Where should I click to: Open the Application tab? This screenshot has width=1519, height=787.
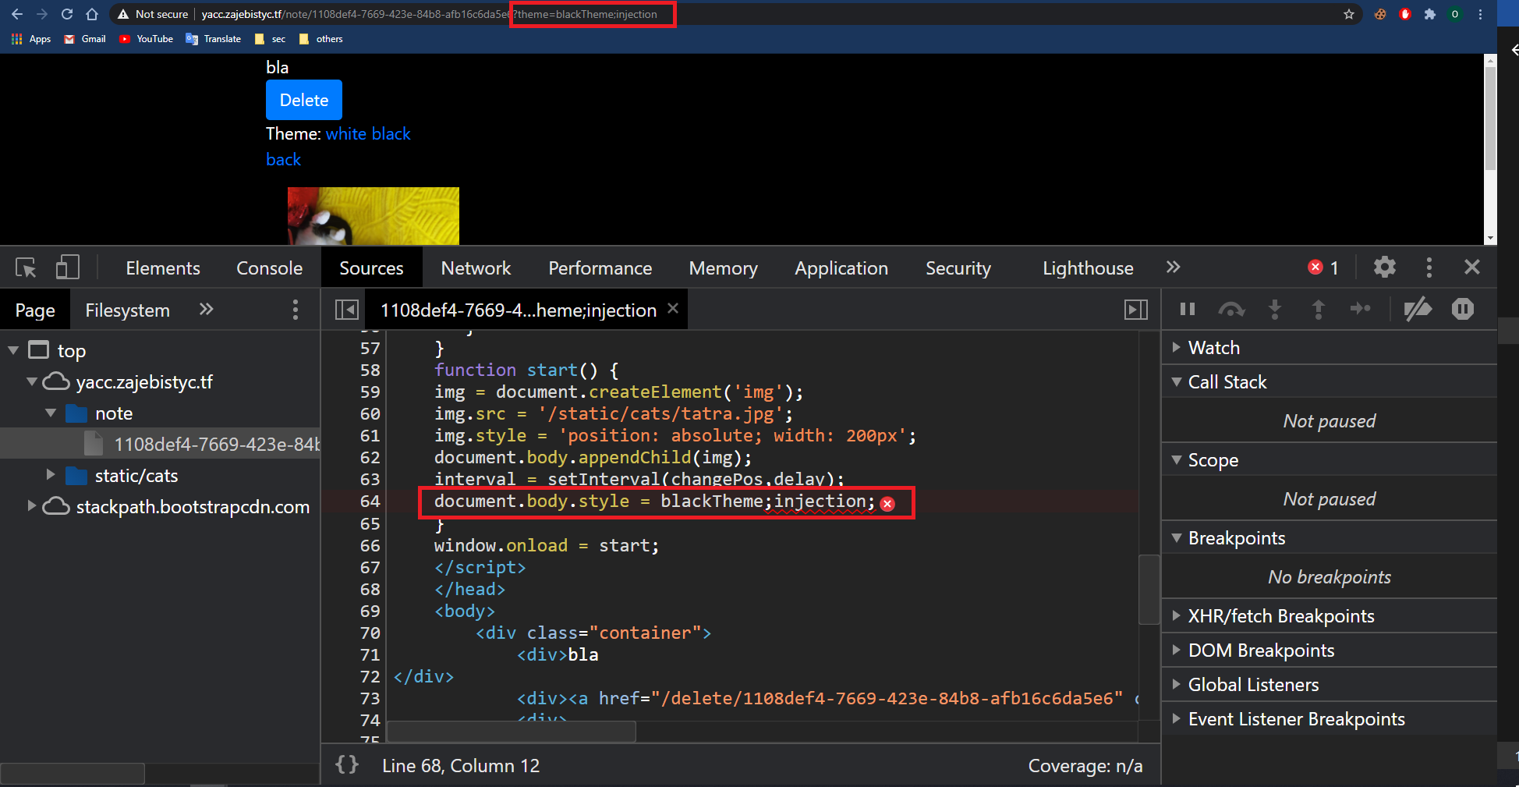pyautogui.click(x=841, y=268)
